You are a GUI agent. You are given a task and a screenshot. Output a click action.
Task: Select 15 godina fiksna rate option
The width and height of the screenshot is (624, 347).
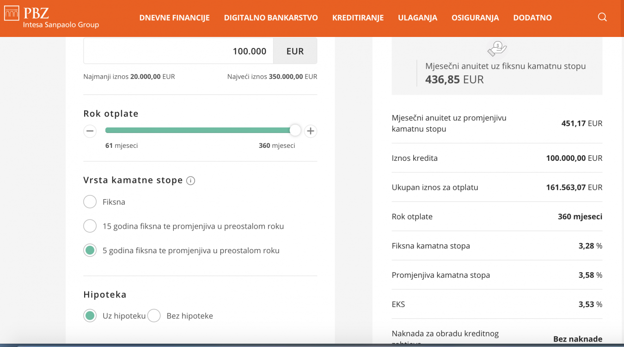90,226
